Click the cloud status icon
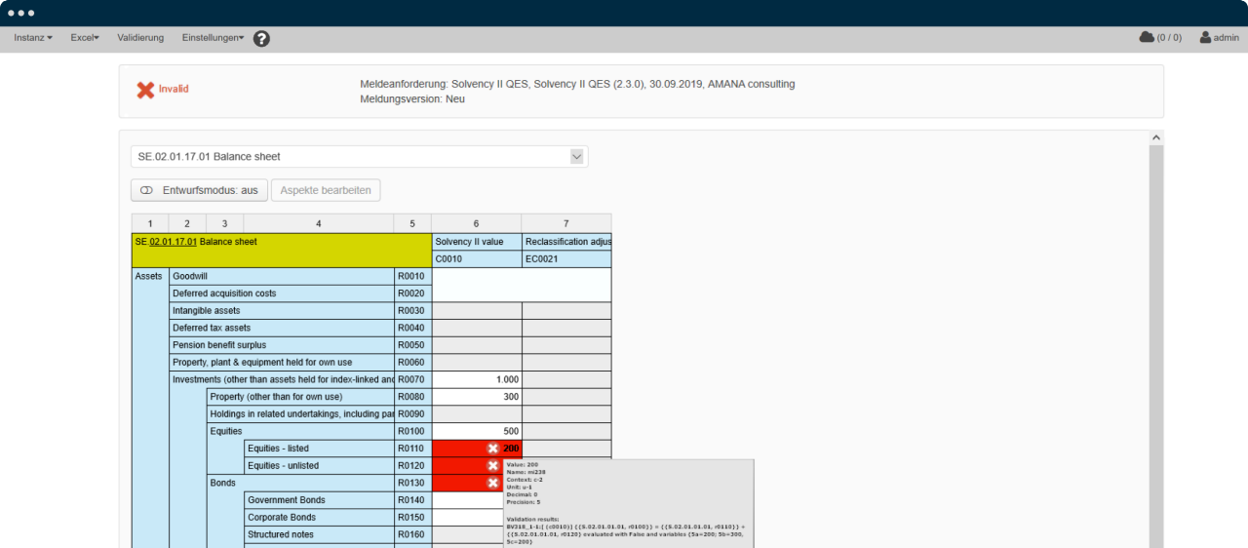Screen dimensions: 1248x548 tap(1147, 37)
